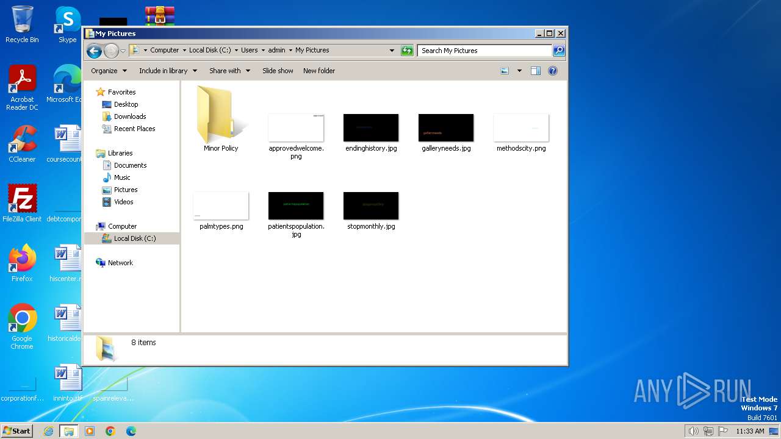Open the Share with menu
Screen dimensions: 781x439
(229, 71)
